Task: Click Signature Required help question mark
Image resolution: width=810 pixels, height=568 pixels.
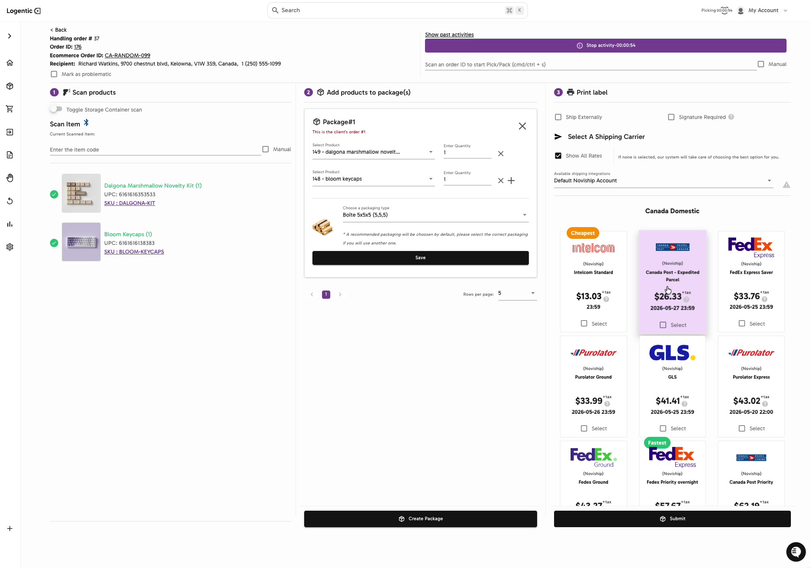Action: [x=731, y=117]
